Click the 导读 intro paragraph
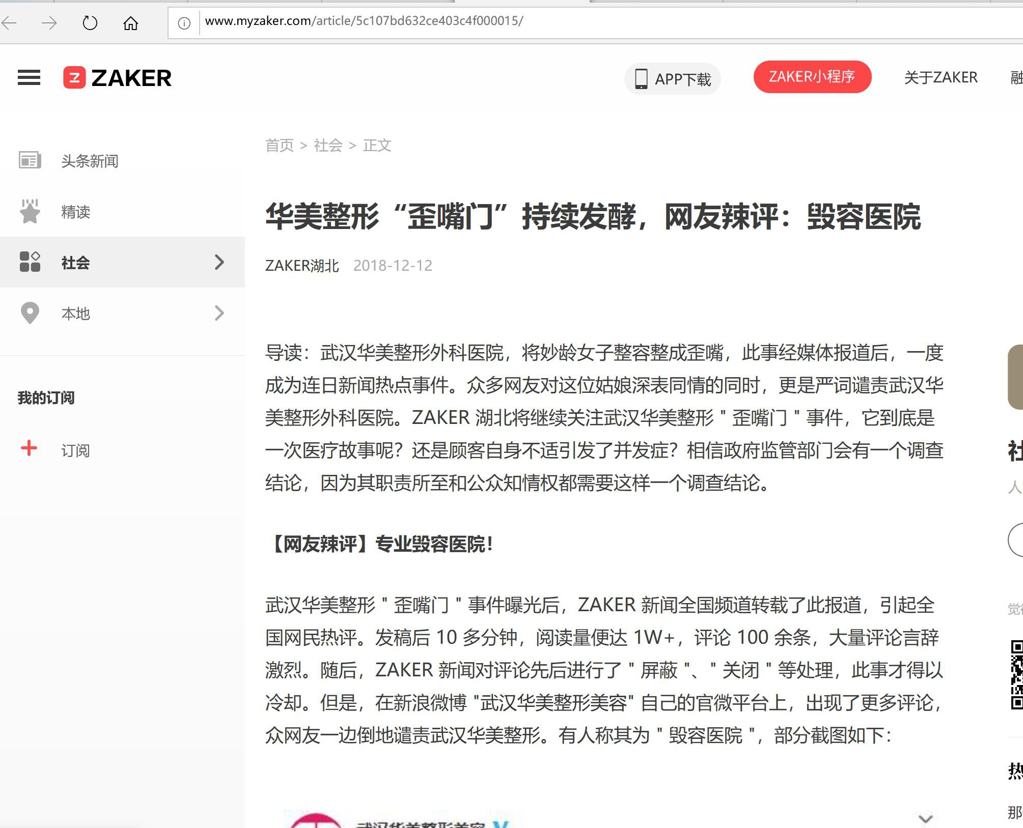 (x=604, y=417)
